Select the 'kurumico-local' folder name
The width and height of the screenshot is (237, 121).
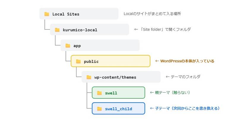coord(80,30)
